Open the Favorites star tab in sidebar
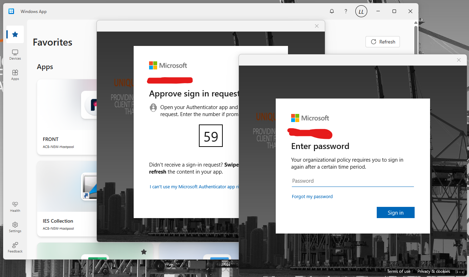The image size is (469, 277). click(x=15, y=34)
